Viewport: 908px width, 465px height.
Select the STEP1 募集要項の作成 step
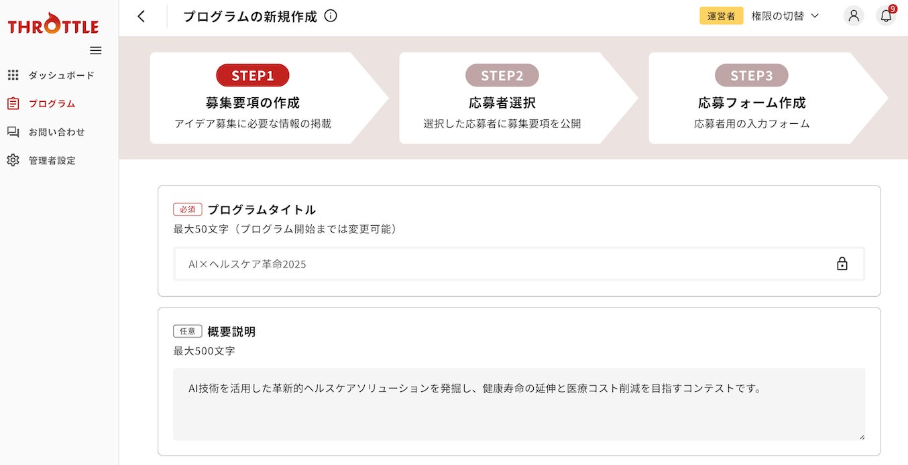point(253,98)
